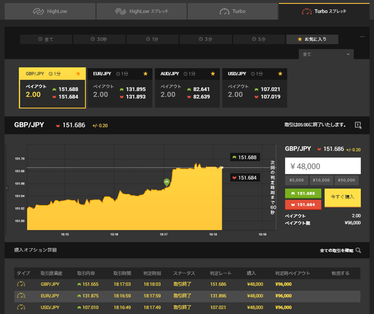Click the HighLow スプレッド striped wave icon

coord(121,11)
